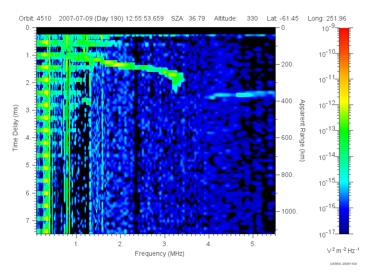Image resolution: width=367 pixels, height=275 pixels.
Task: Click the '800.' Apparent Range tick label
Action: [288, 175]
